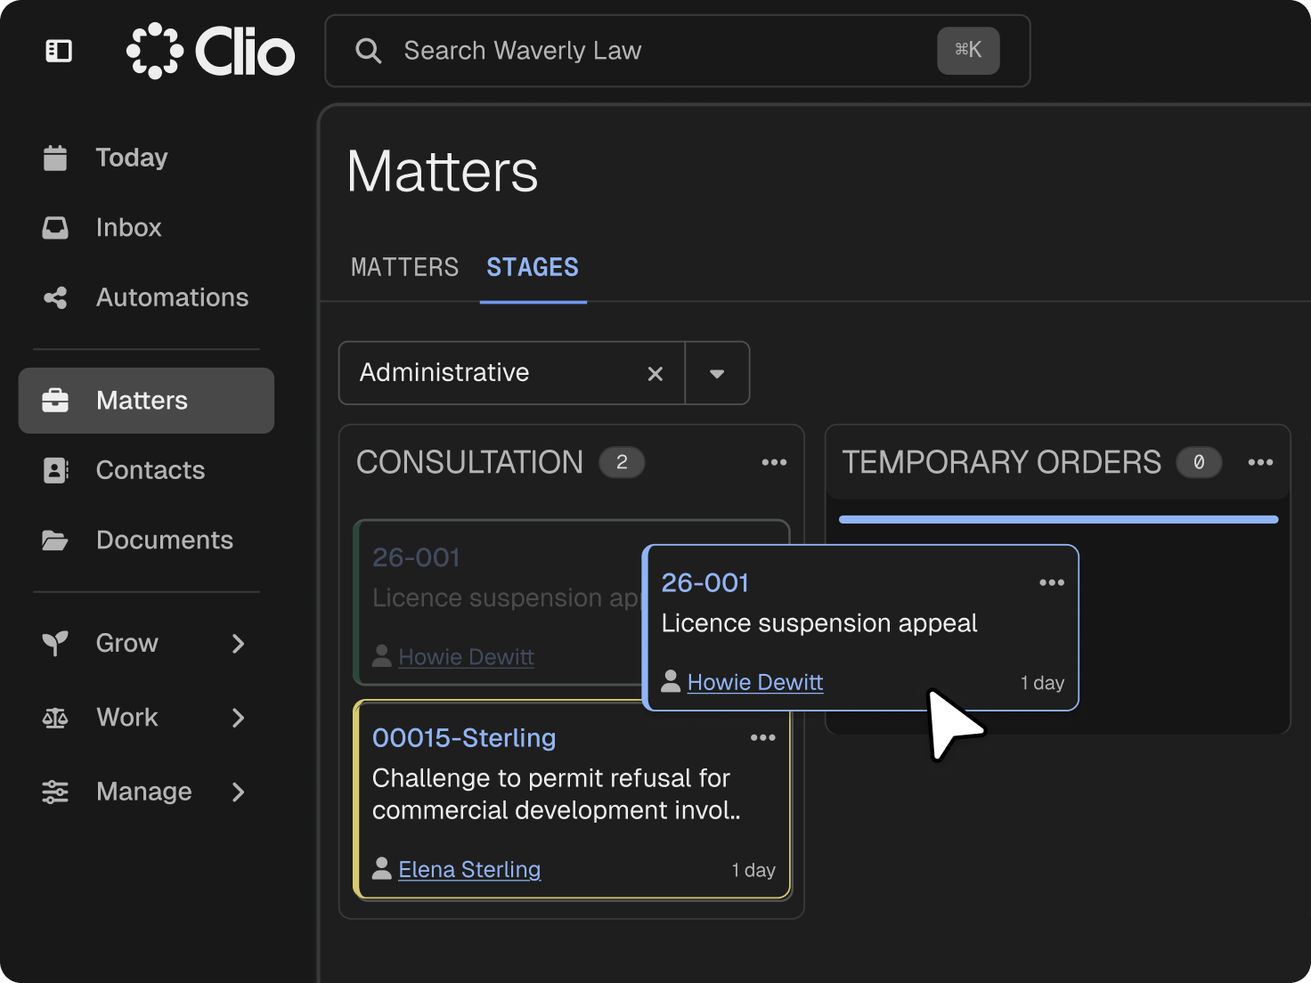Click the Challenge to permit refusal description
Viewport: 1311px width, 983px height.
tap(557, 794)
